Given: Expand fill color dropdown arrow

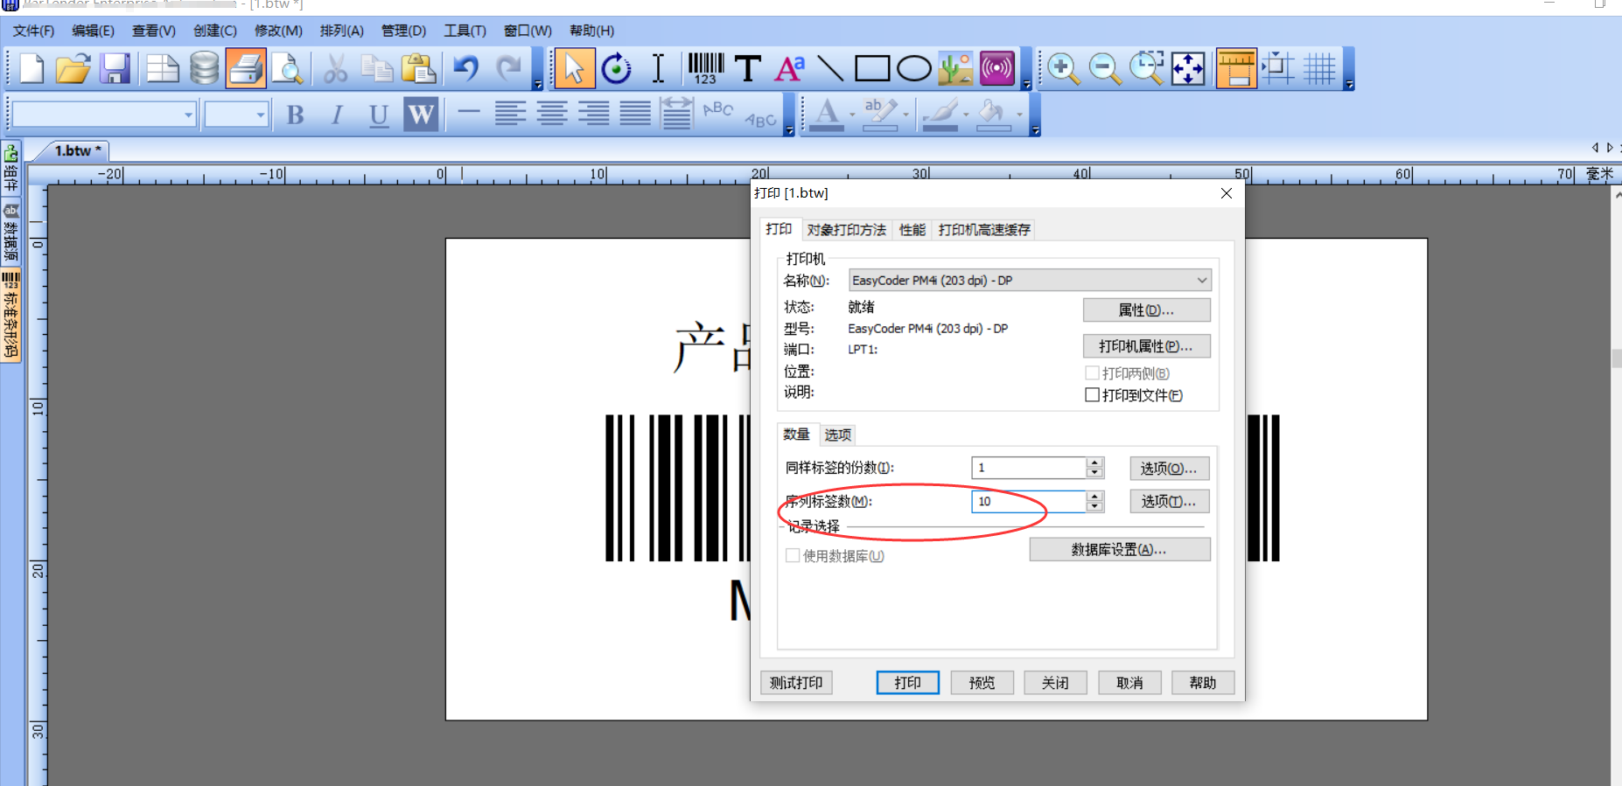Looking at the screenshot, I should tap(1019, 115).
